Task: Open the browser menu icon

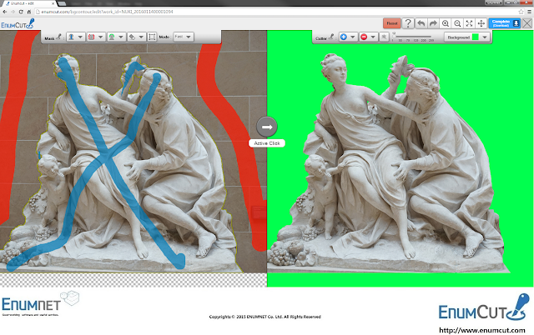Action: click(x=529, y=12)
